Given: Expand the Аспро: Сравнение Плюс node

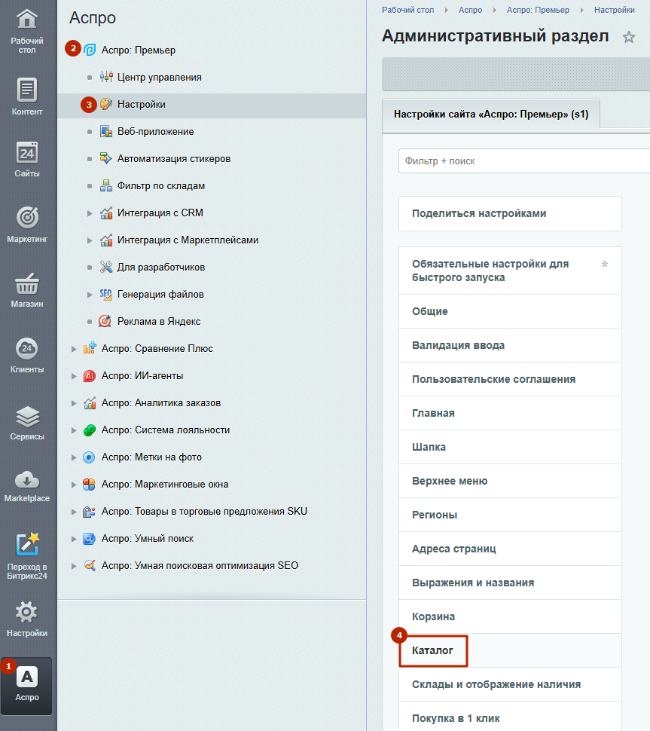Looking at the screenshot, I should click(x=74, y=349).
